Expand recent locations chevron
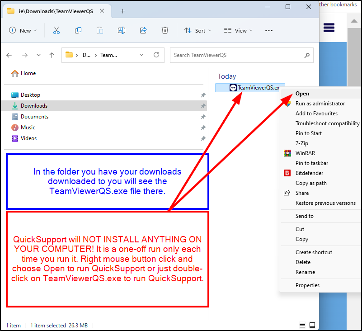362x331 pixels. click(38, 55)
